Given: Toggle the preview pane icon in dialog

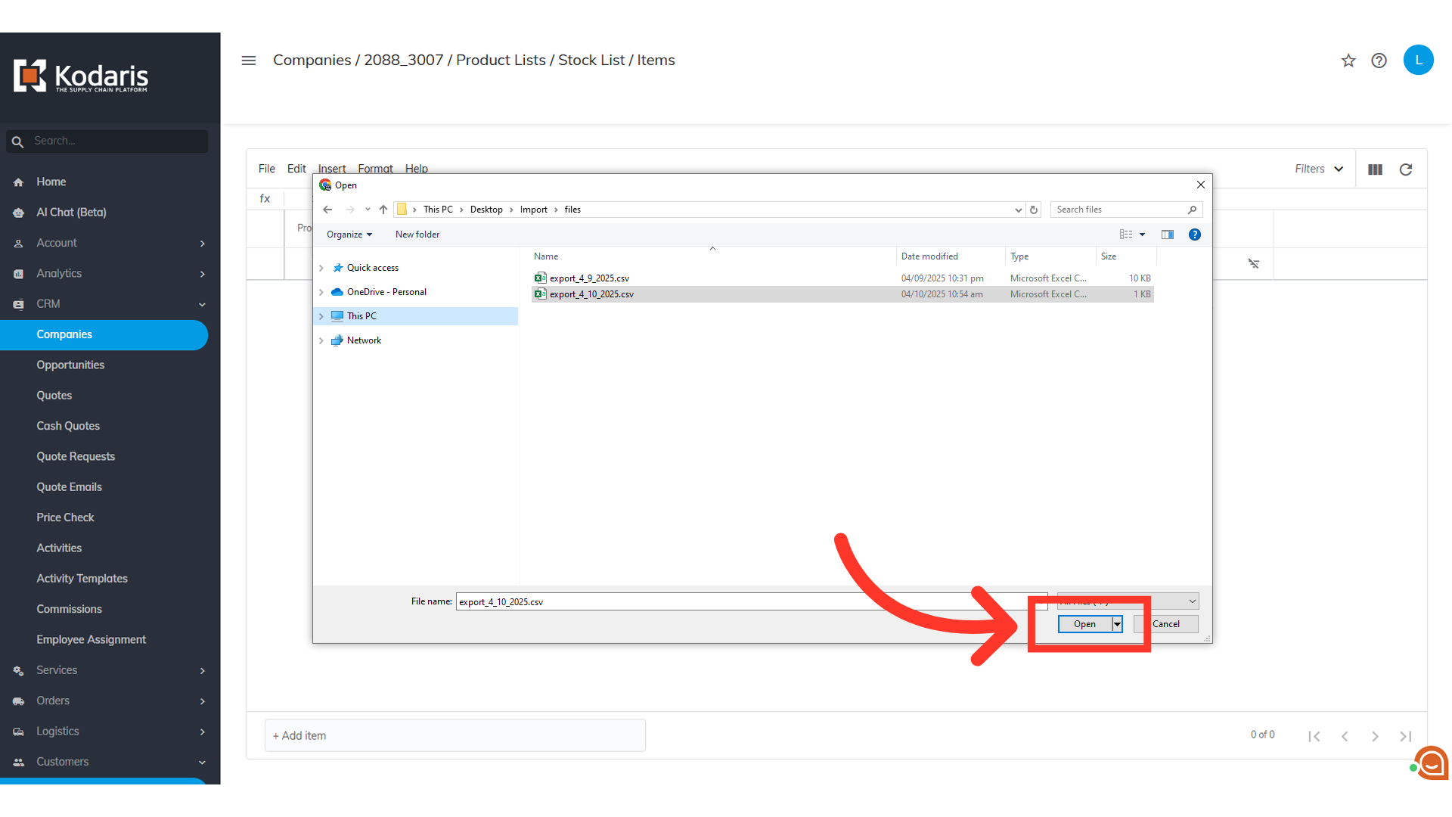Looking at the screenshot, I should (1168, 235).
